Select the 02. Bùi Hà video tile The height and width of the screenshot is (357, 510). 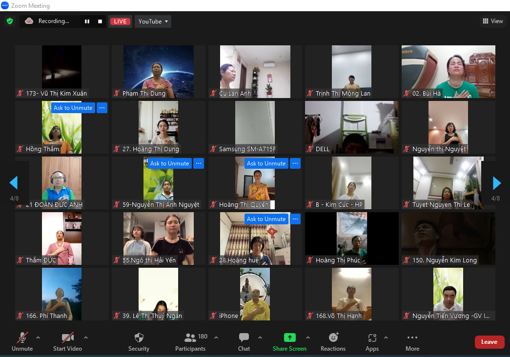point(449,72)
